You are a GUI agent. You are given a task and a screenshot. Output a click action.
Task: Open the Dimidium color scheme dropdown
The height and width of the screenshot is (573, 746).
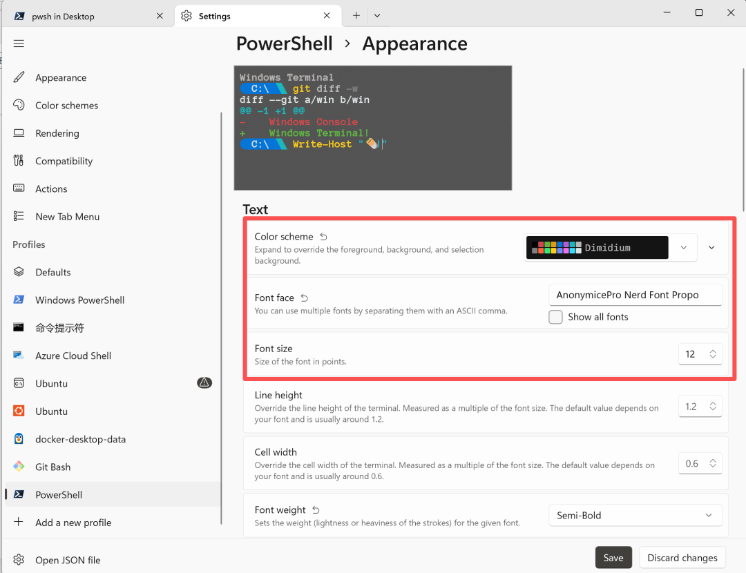pos(611,247)
